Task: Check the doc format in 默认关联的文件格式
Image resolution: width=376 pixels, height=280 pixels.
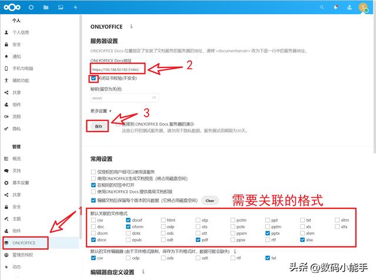Action: 93,227
